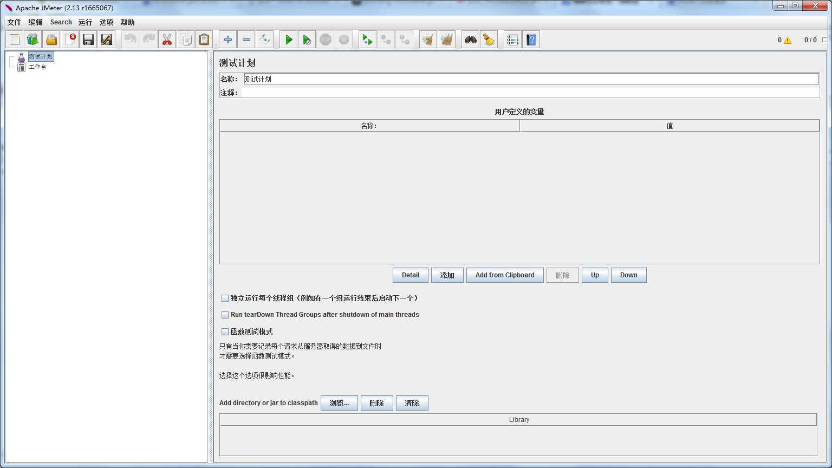Viewport: 832px width, 468px height.
Task: Click the Down button
Action: pos(629,275)
